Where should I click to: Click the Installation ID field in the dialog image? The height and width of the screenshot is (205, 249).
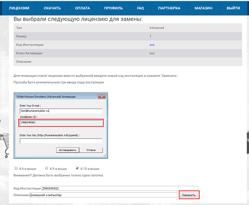pos(61,122)
